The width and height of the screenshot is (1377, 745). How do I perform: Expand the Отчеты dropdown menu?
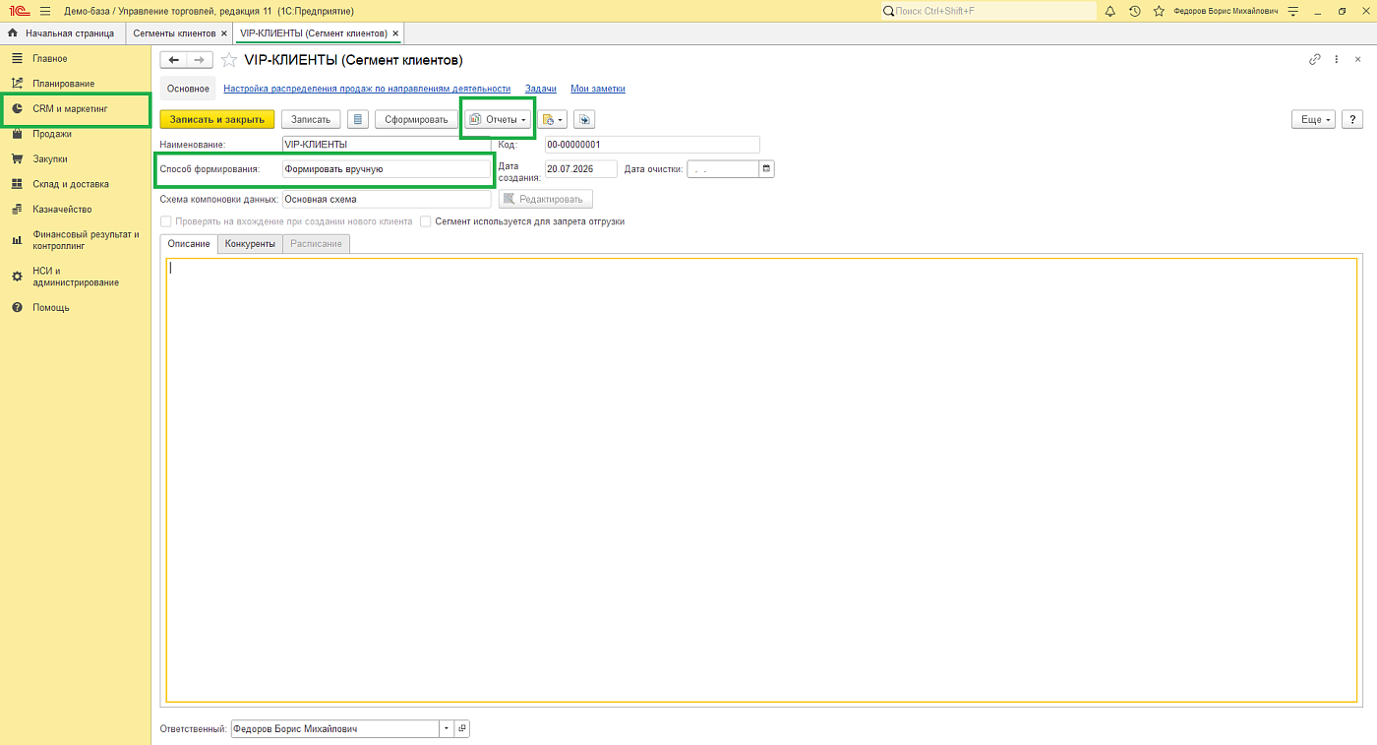tap(498, 119)
